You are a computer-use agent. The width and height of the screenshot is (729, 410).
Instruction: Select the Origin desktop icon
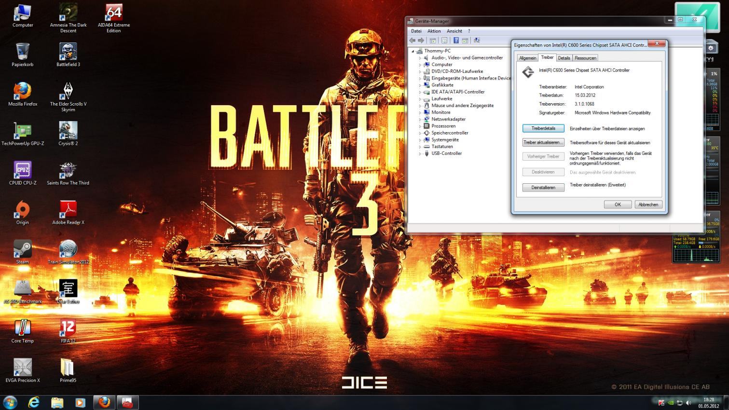tap(23, 213)
